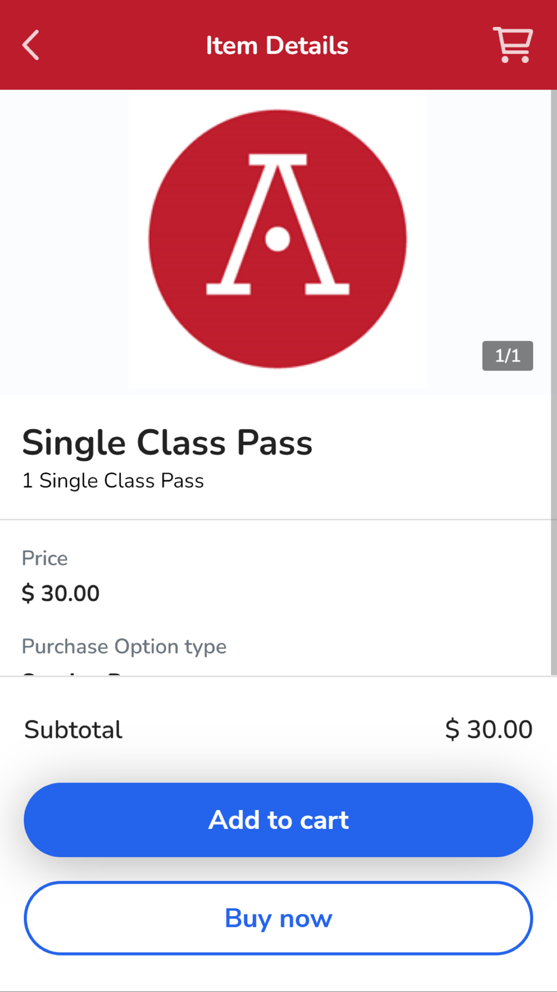Click the Subtotal label

[74, 730]
